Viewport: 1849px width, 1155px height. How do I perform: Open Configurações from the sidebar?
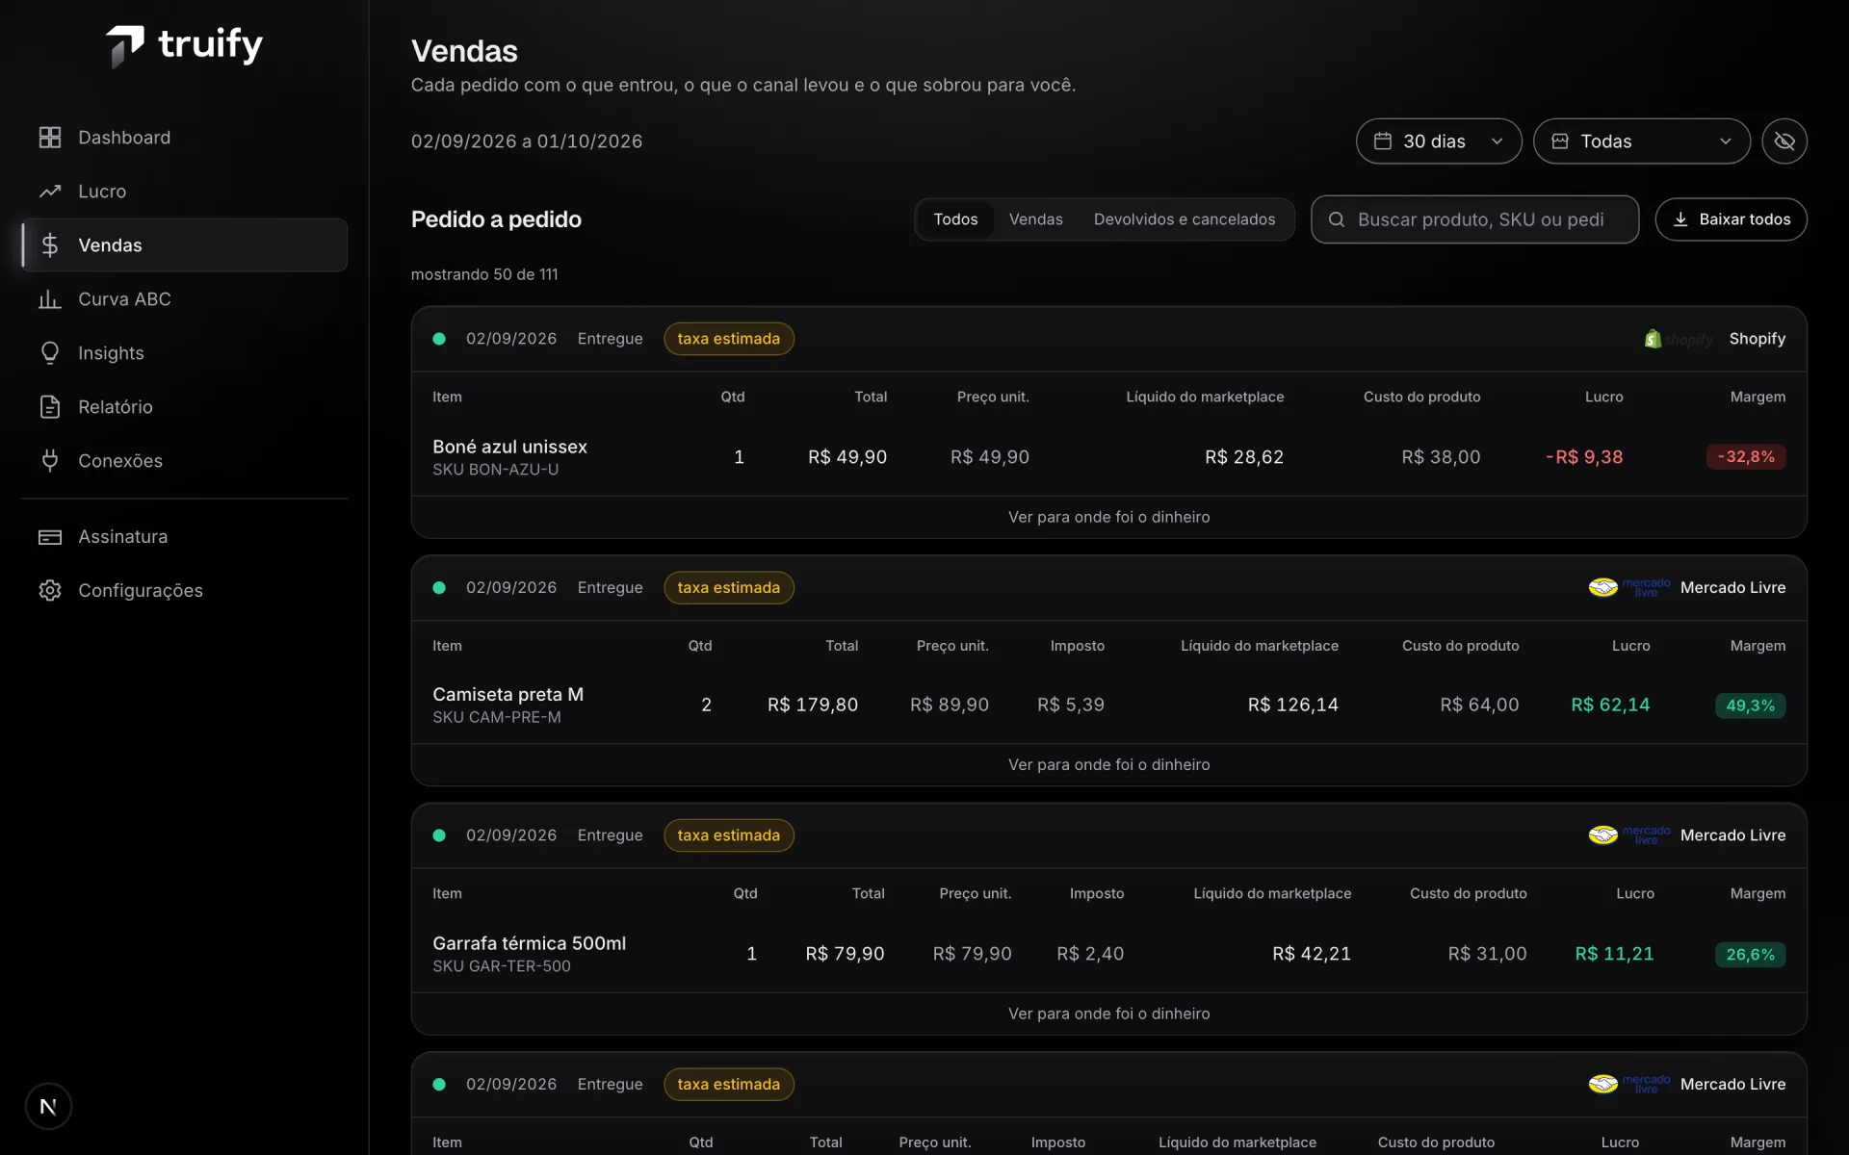(184, 591)
